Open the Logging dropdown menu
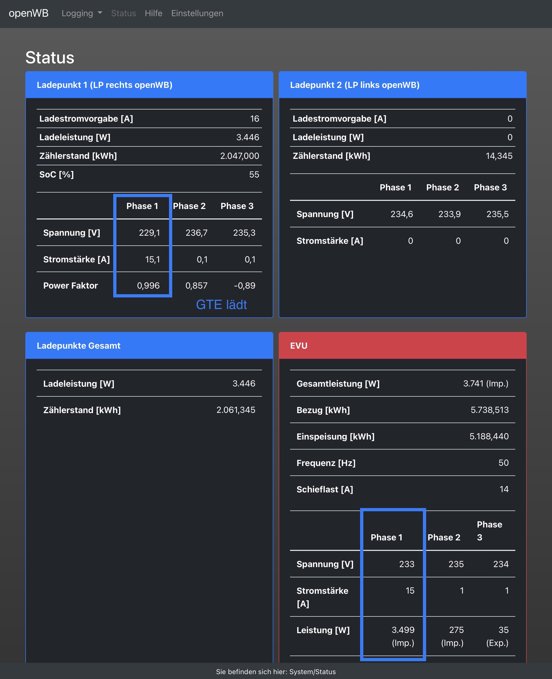This screenshot has width=552, height=679. (77, 13)
